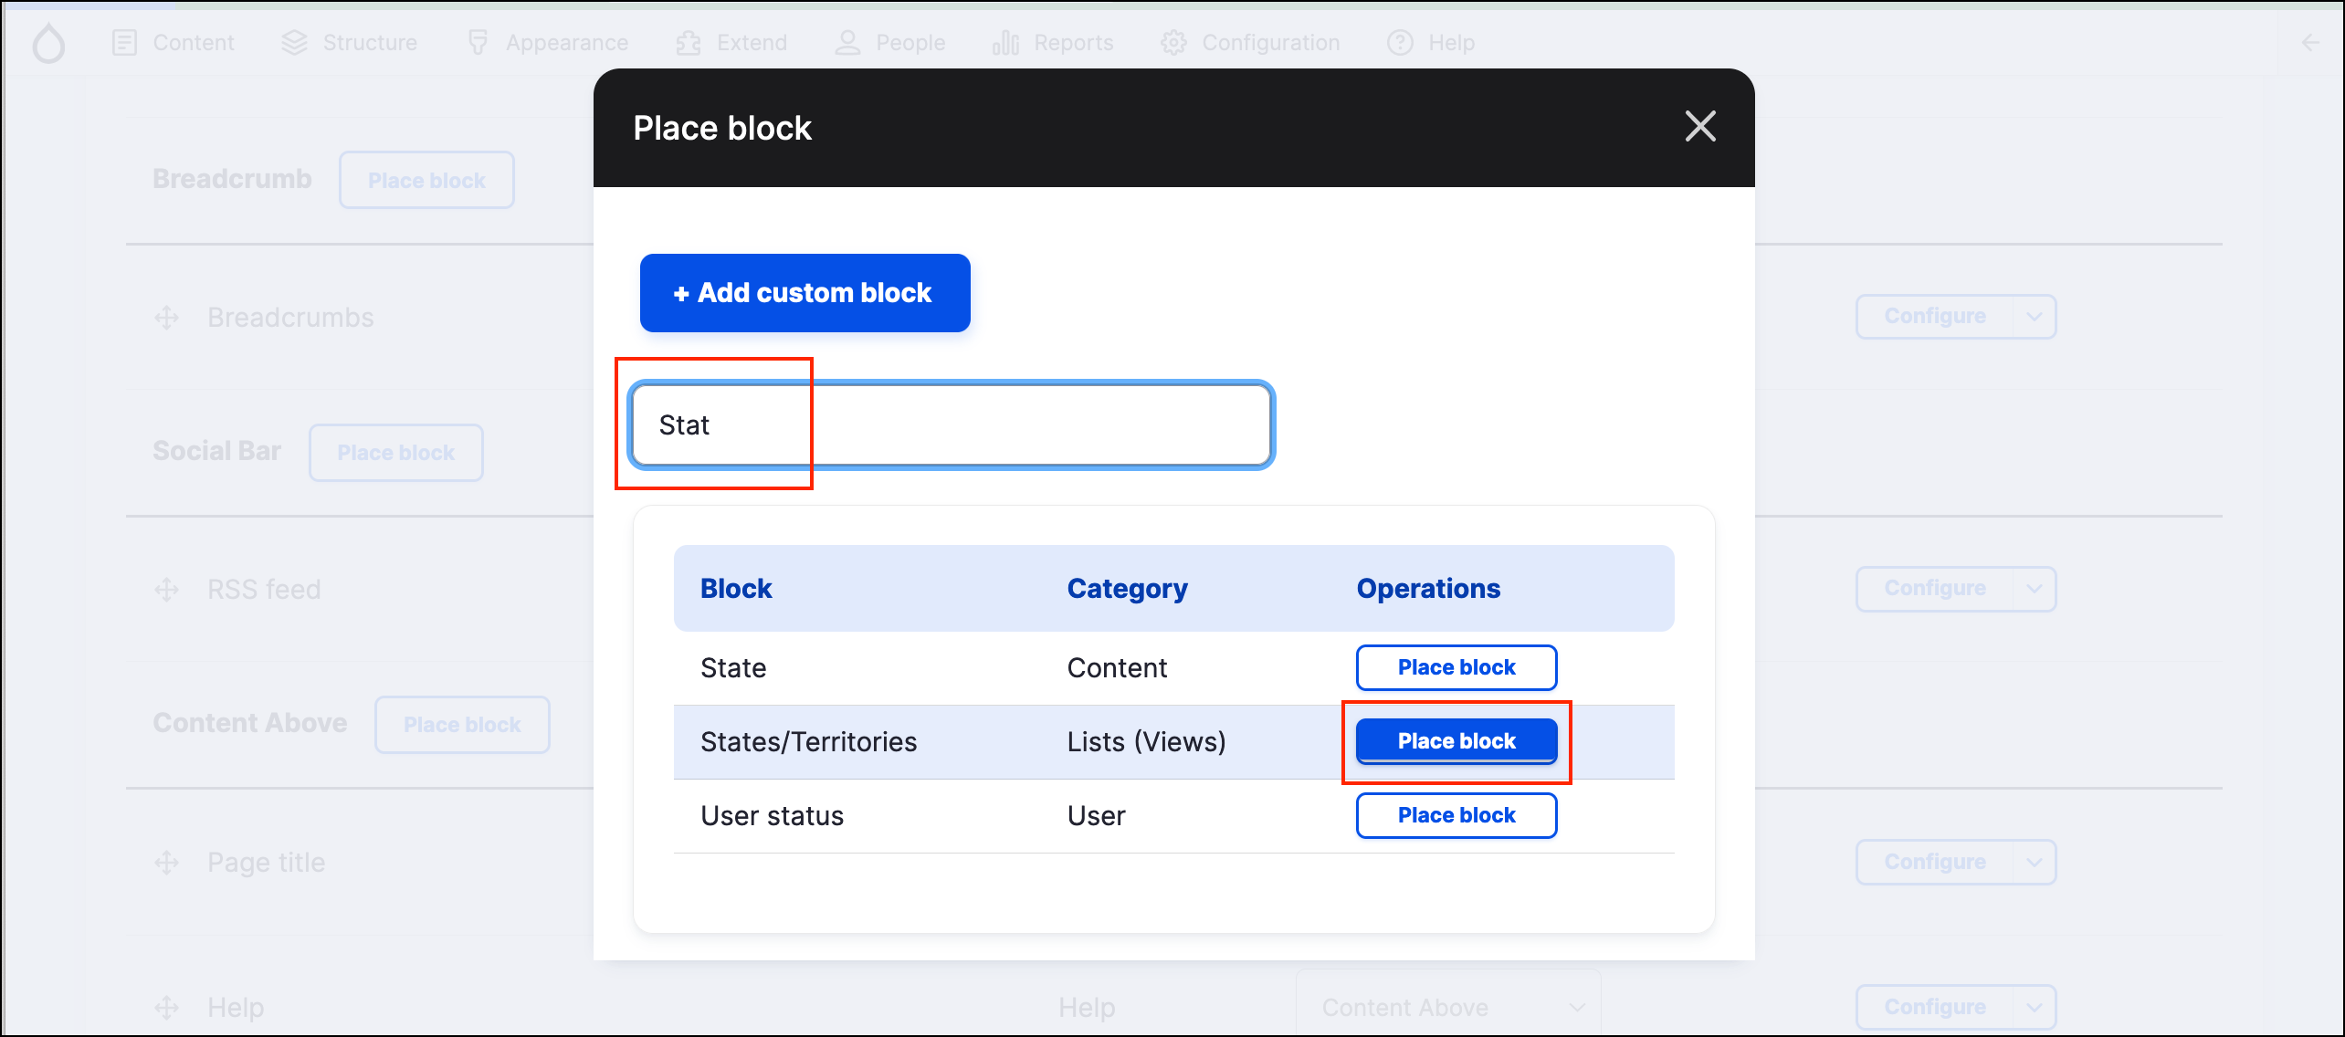Place the User status block
Viewport: 2345px width, 1037px height.
pos(1456,815)
